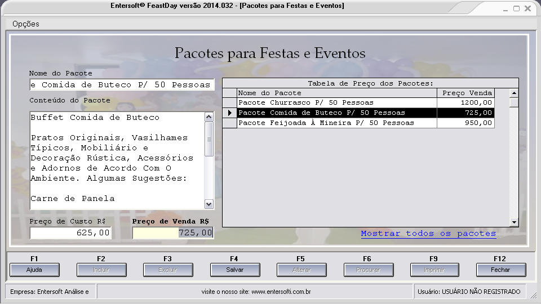Click the 950,00 price cell

[x=466, y=123]
